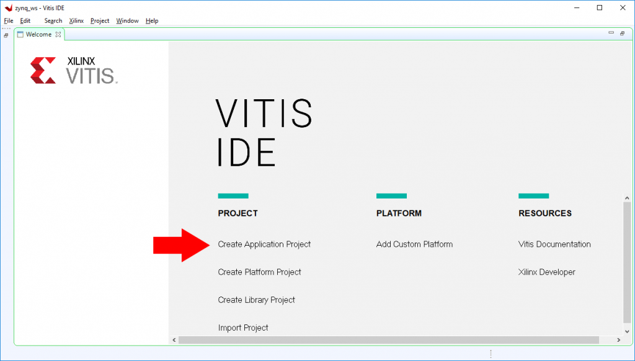Open the Window menu
The image size is (635, 361).
(x=127, y=20)
